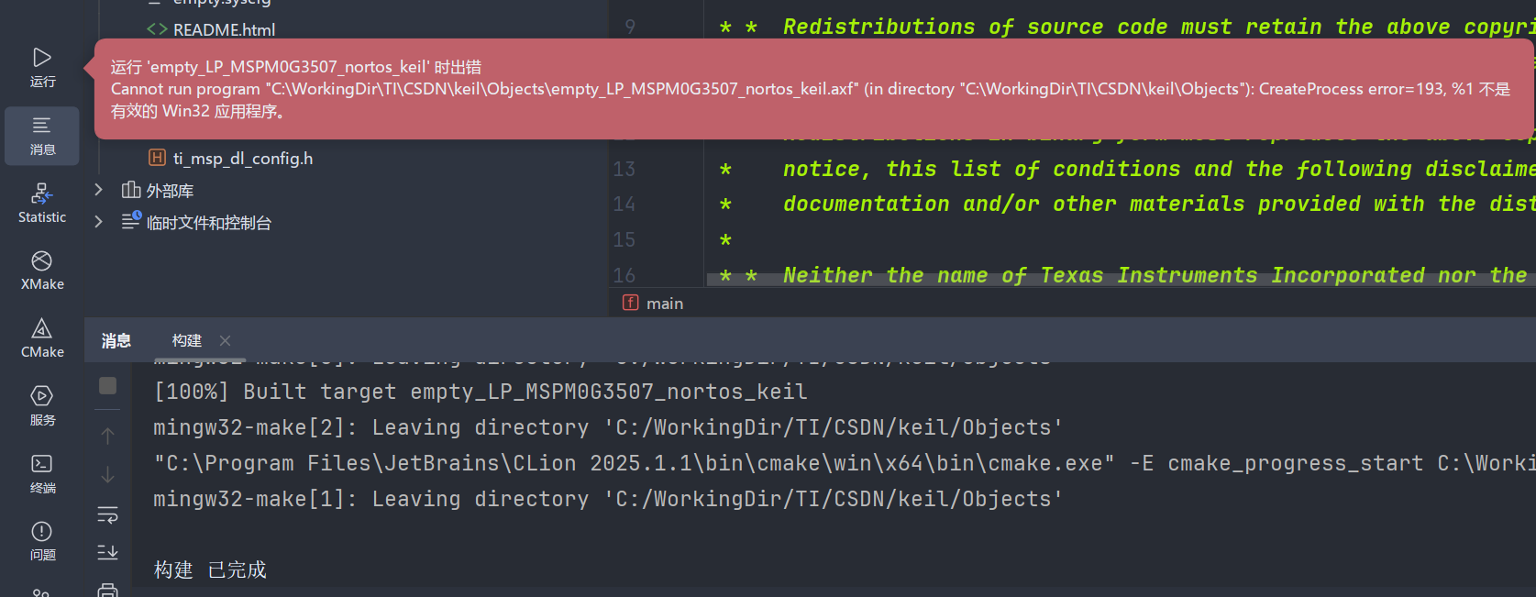Viewport: 1536px width, 597px height.
Task: Select README.html in project tree
Action: click(224, 29)
